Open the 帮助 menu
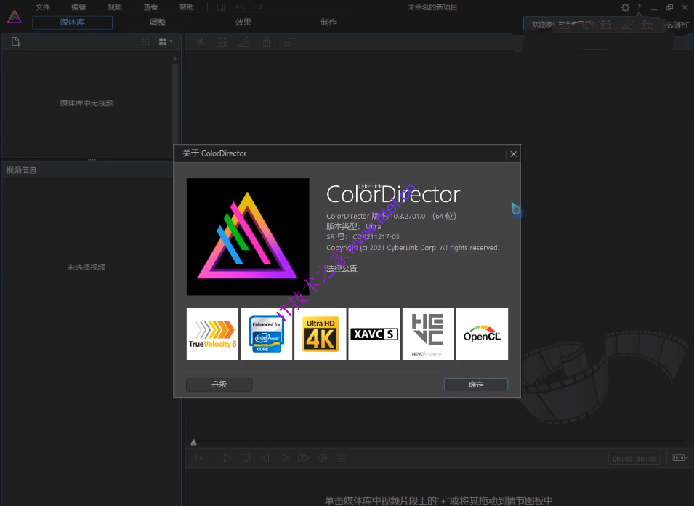The height and width of the screenshot is (506, 694). [x=186, y=7]
